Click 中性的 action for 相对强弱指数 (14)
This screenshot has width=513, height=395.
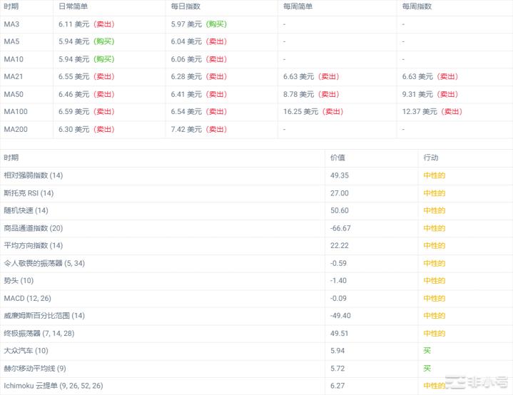(434, 175)
